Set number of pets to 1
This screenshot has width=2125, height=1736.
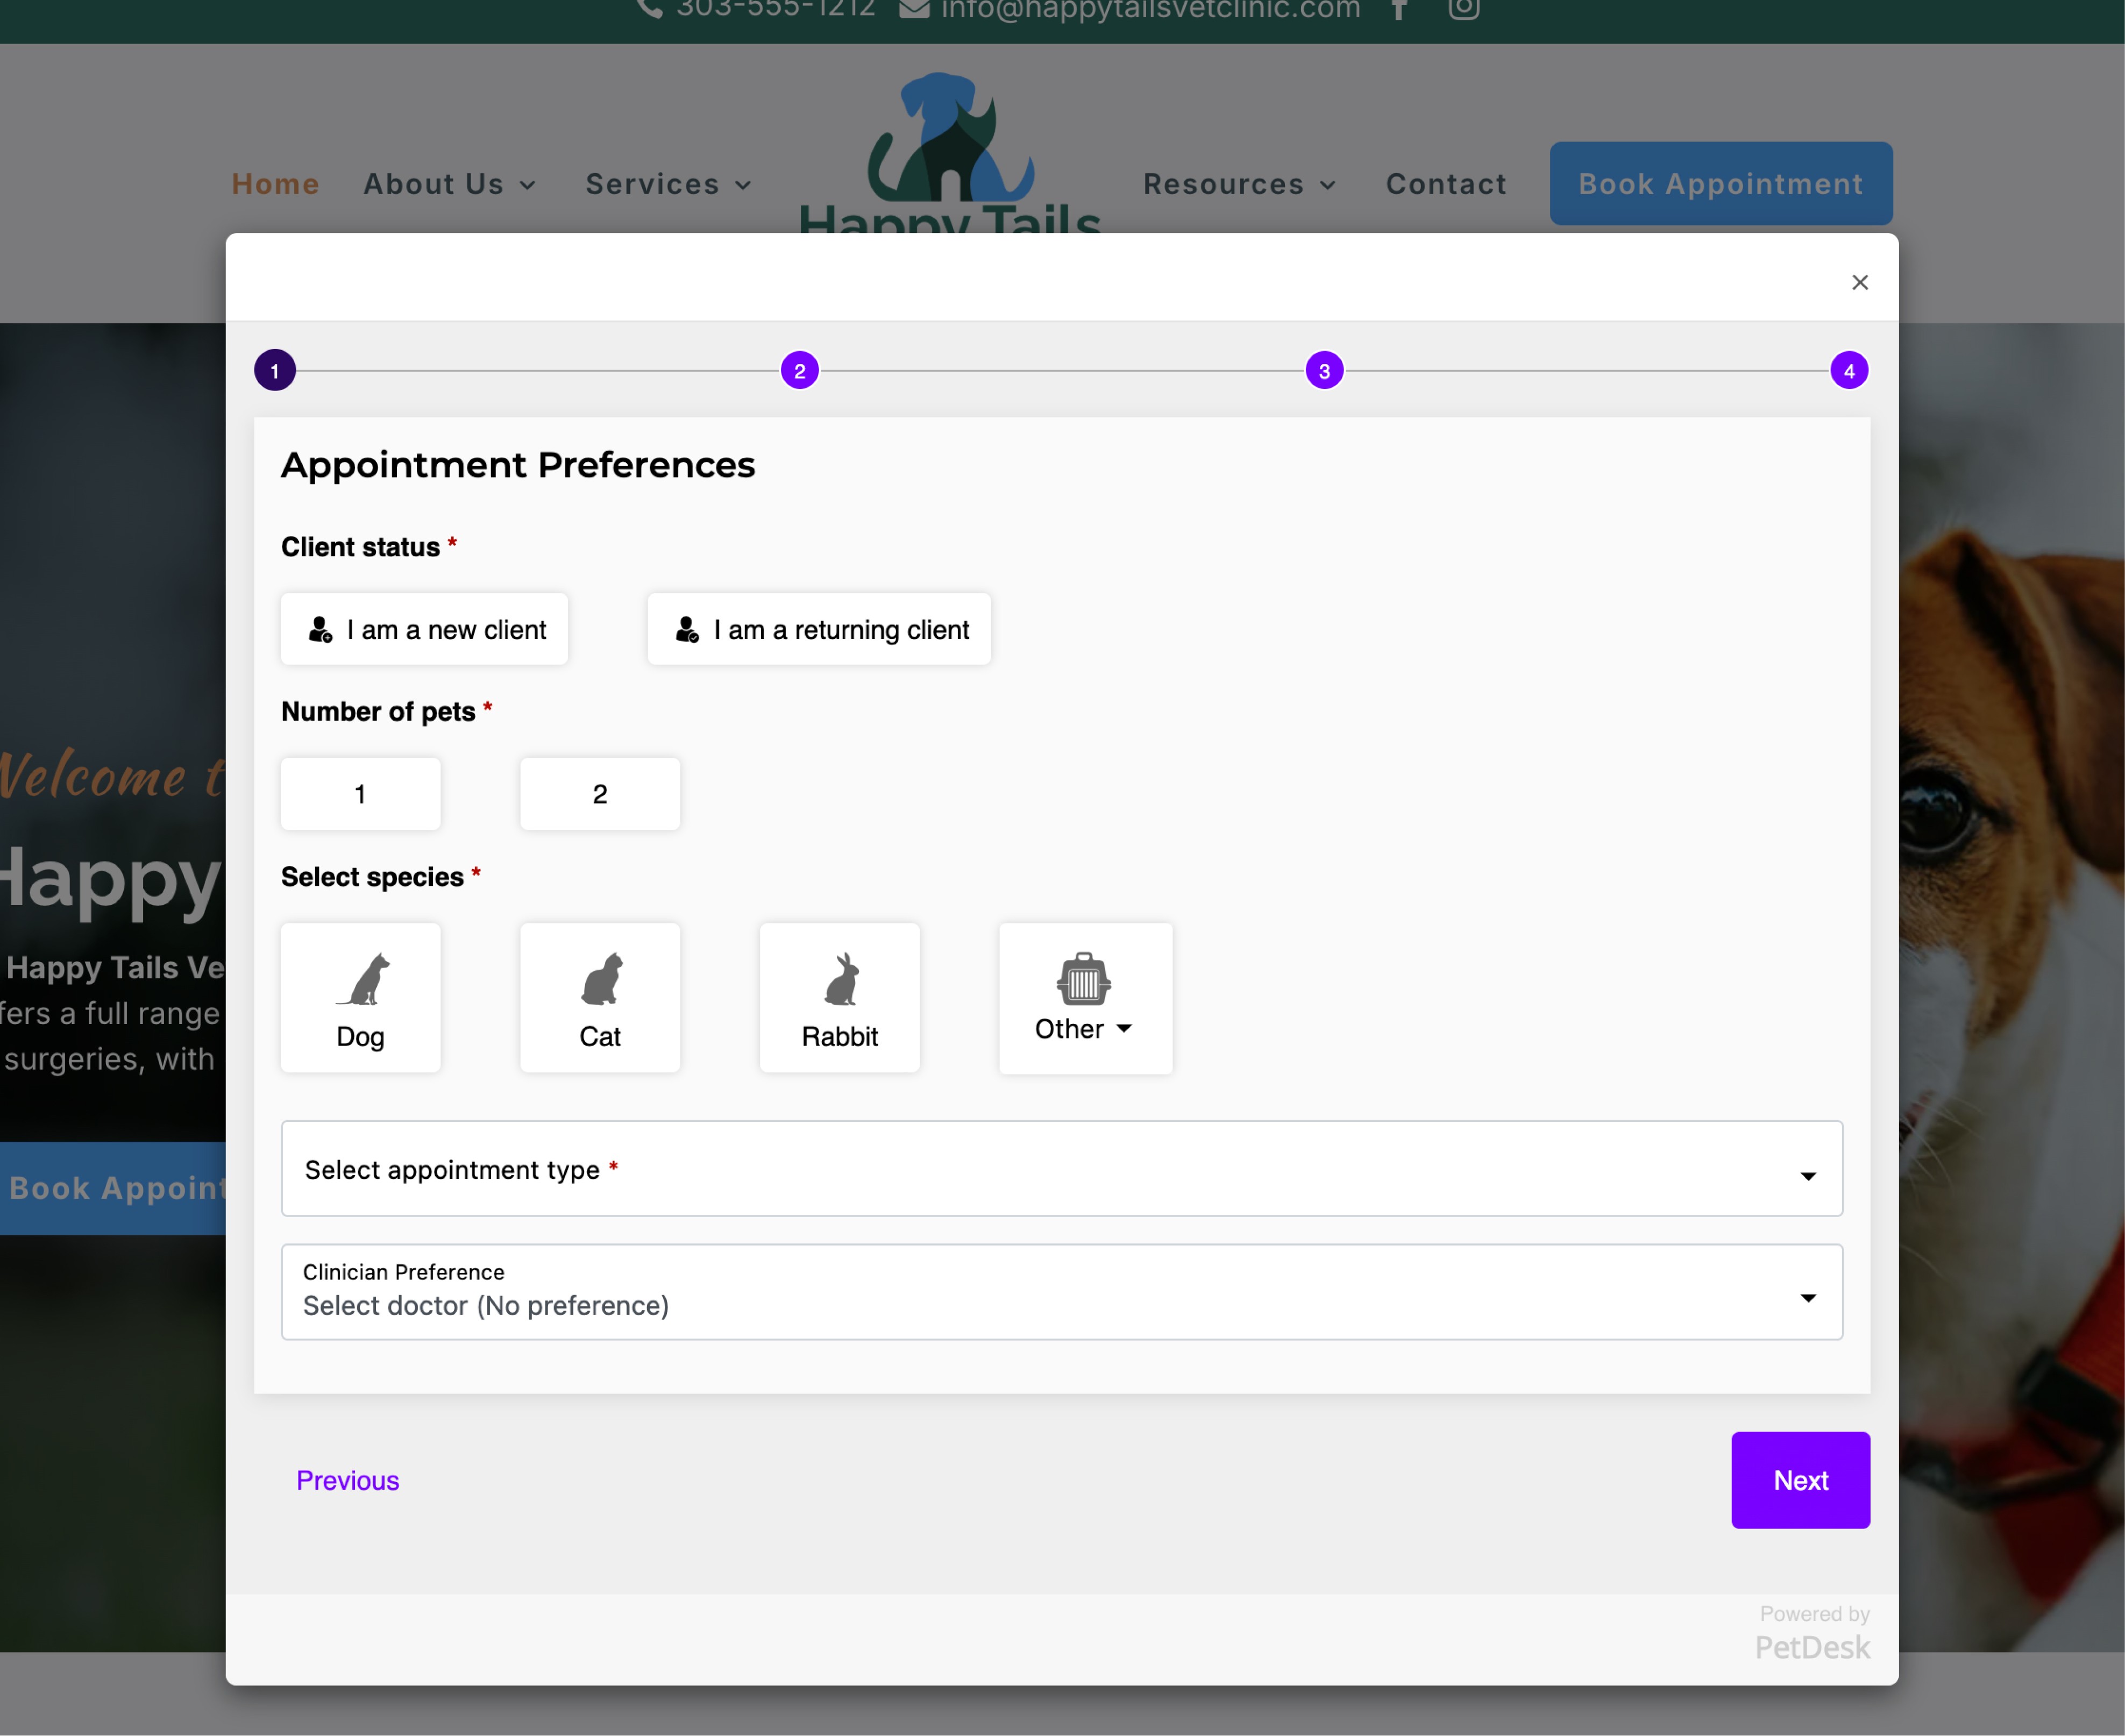[360, 794]
